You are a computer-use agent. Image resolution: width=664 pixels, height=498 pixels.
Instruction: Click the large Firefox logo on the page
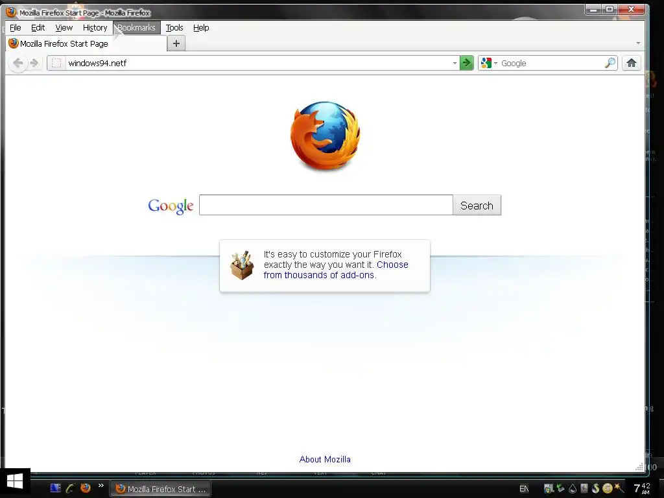pyautogui.click(x=326, y=136)
